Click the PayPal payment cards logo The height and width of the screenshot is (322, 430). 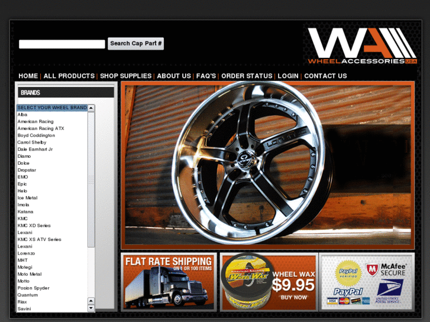point(348,296)
